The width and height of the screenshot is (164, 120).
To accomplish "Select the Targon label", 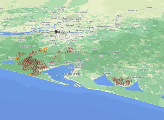I will pos(90,22).
